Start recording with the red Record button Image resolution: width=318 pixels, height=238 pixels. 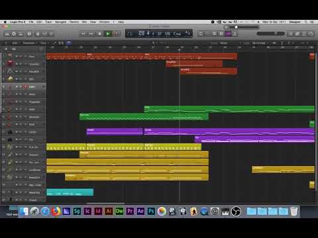click(x=116, y=34)
